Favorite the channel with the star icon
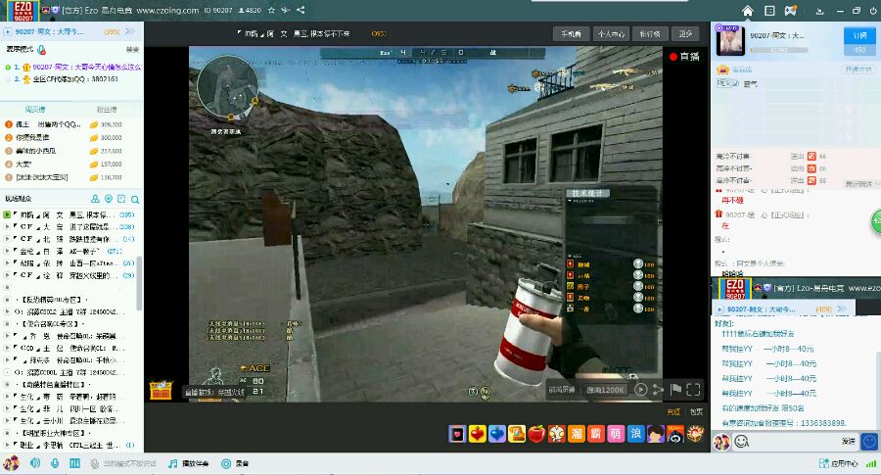Screen dimensions: 881x475 271,10
